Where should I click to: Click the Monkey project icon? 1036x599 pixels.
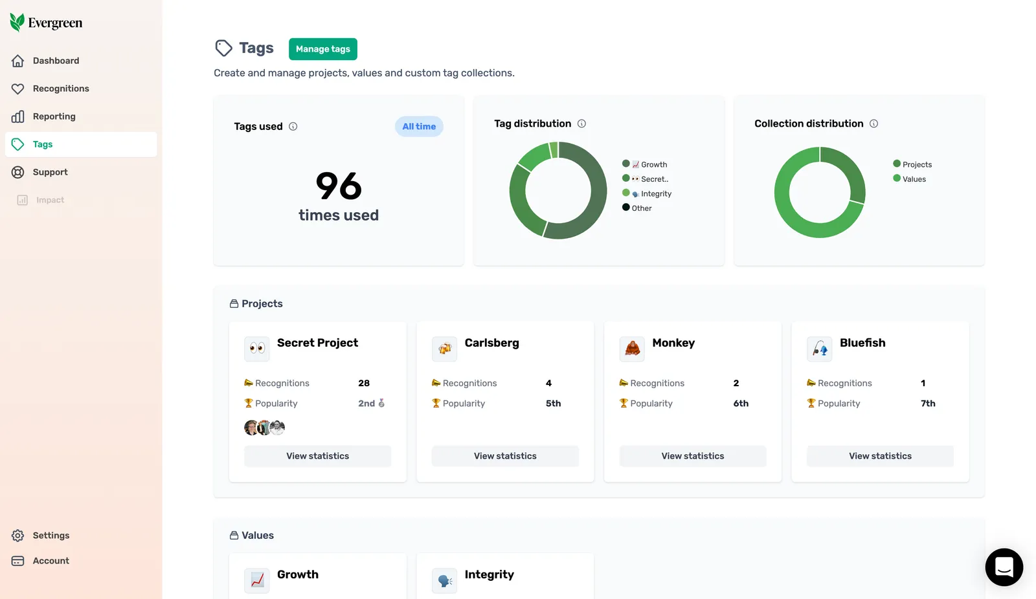point(632,349)
